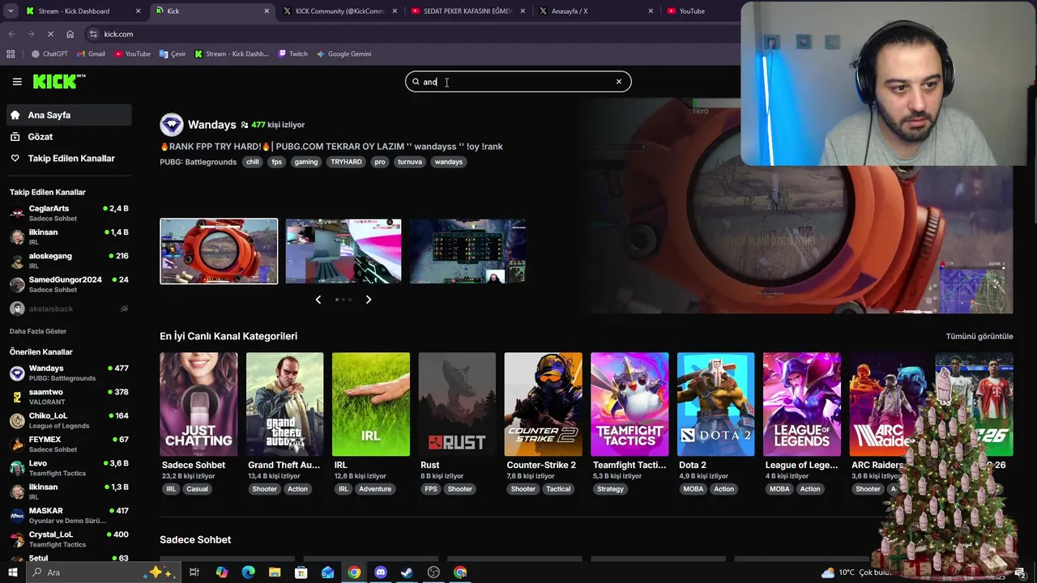Stop page loading button
1037x583 pixels.
[50, 34]
